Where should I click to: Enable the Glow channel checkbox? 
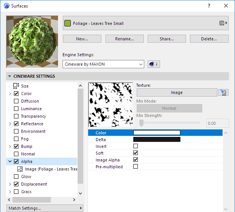click(16, 177)
